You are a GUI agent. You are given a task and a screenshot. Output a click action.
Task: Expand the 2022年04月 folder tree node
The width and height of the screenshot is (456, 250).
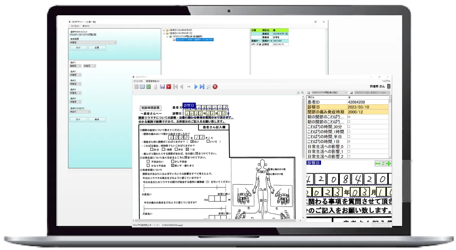[x=164, y=30]
